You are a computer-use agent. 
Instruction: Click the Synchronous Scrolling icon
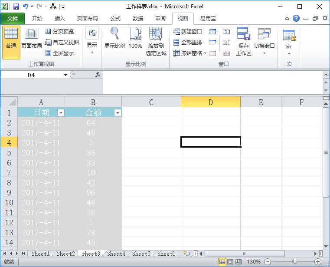tap(226, 43)
